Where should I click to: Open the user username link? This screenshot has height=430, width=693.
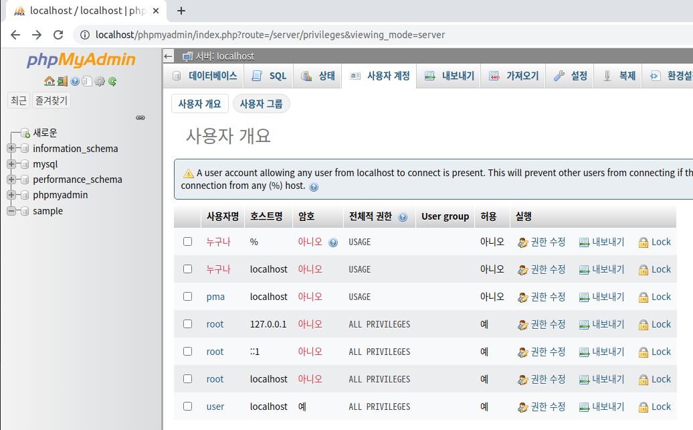click(x=215, y=407)
